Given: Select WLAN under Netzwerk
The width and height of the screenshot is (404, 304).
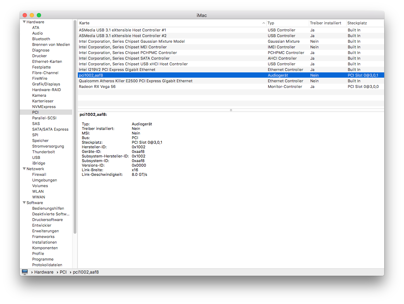Looking at the screenshot, I should tap(38, 192).
